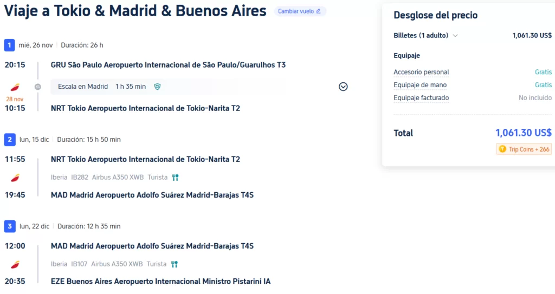This screenshot has height=294, width=555.
Task: Click the Iberia logo on São Paulo flight
Action: (15, 87)
